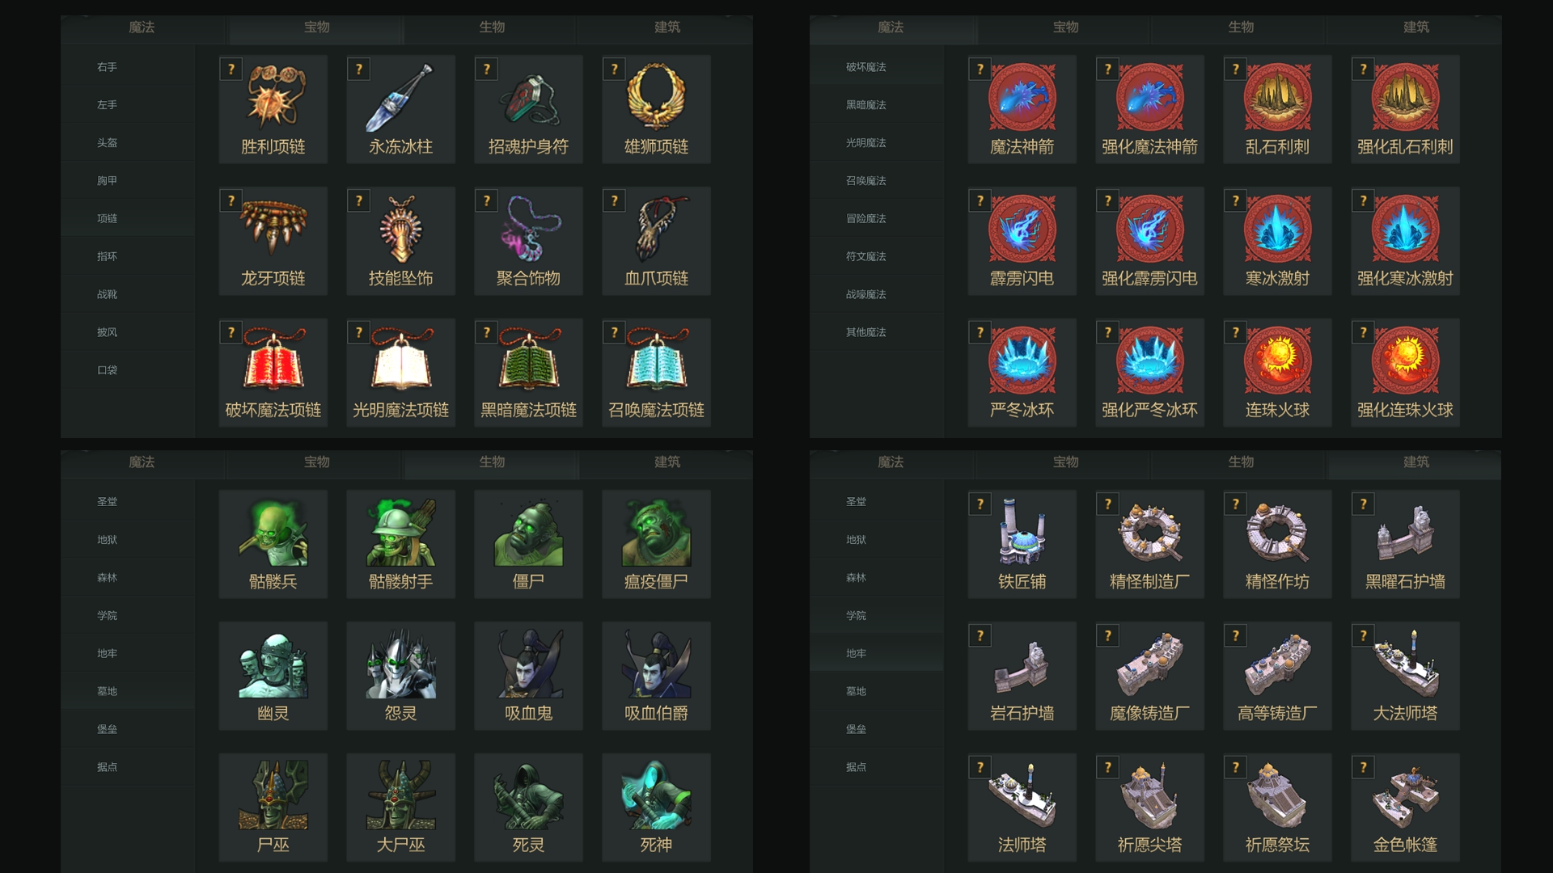Open the 魔法神箭 spell icon
Image resolution: width=1553 pixels, height=873 pixels.
(x=1022, y=98)
